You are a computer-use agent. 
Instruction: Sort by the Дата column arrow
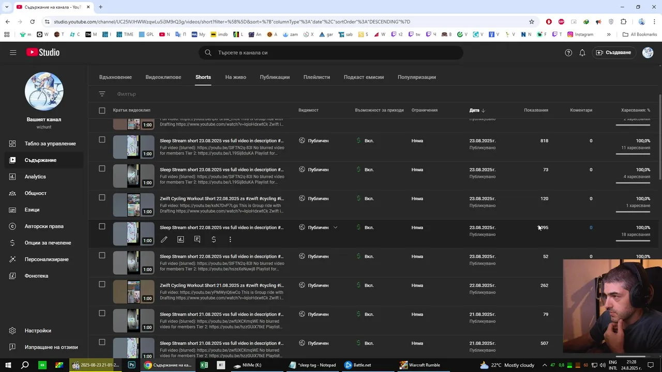click(x=483, y=110)
